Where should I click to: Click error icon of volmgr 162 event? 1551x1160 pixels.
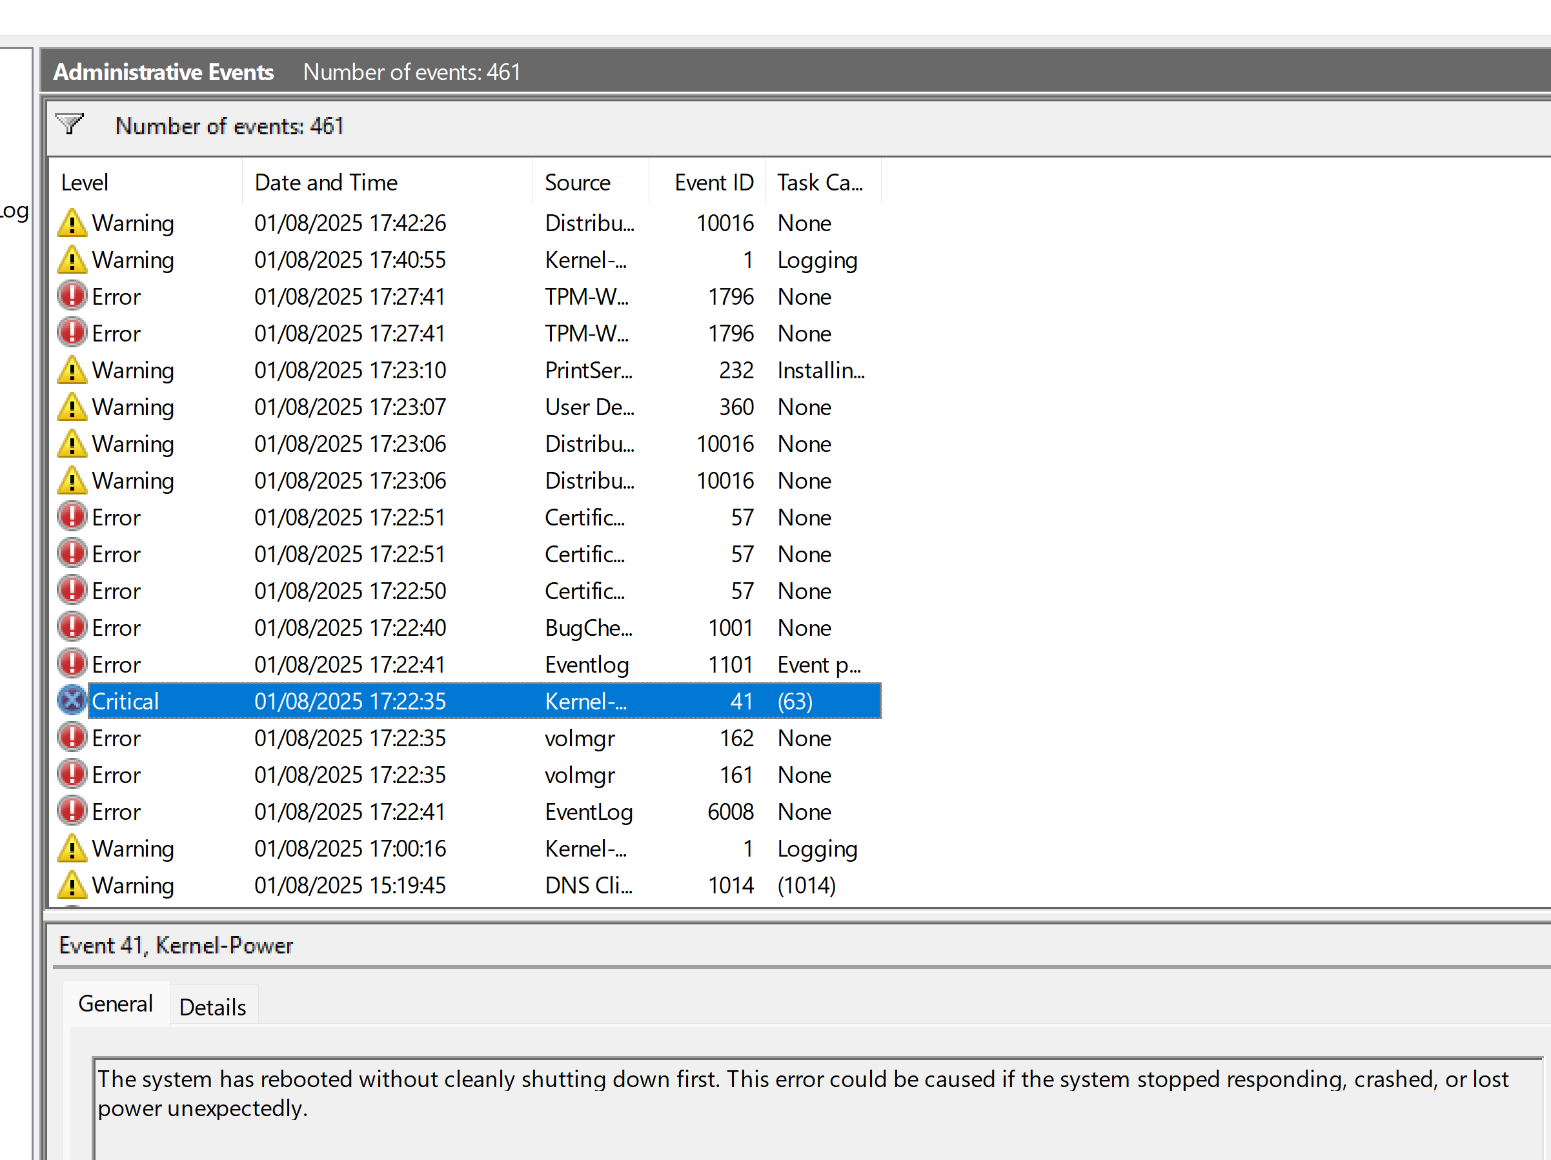(72, 738)
